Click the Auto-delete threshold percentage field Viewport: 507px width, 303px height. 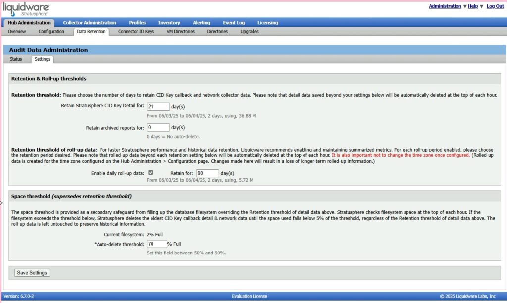[157, 244]
